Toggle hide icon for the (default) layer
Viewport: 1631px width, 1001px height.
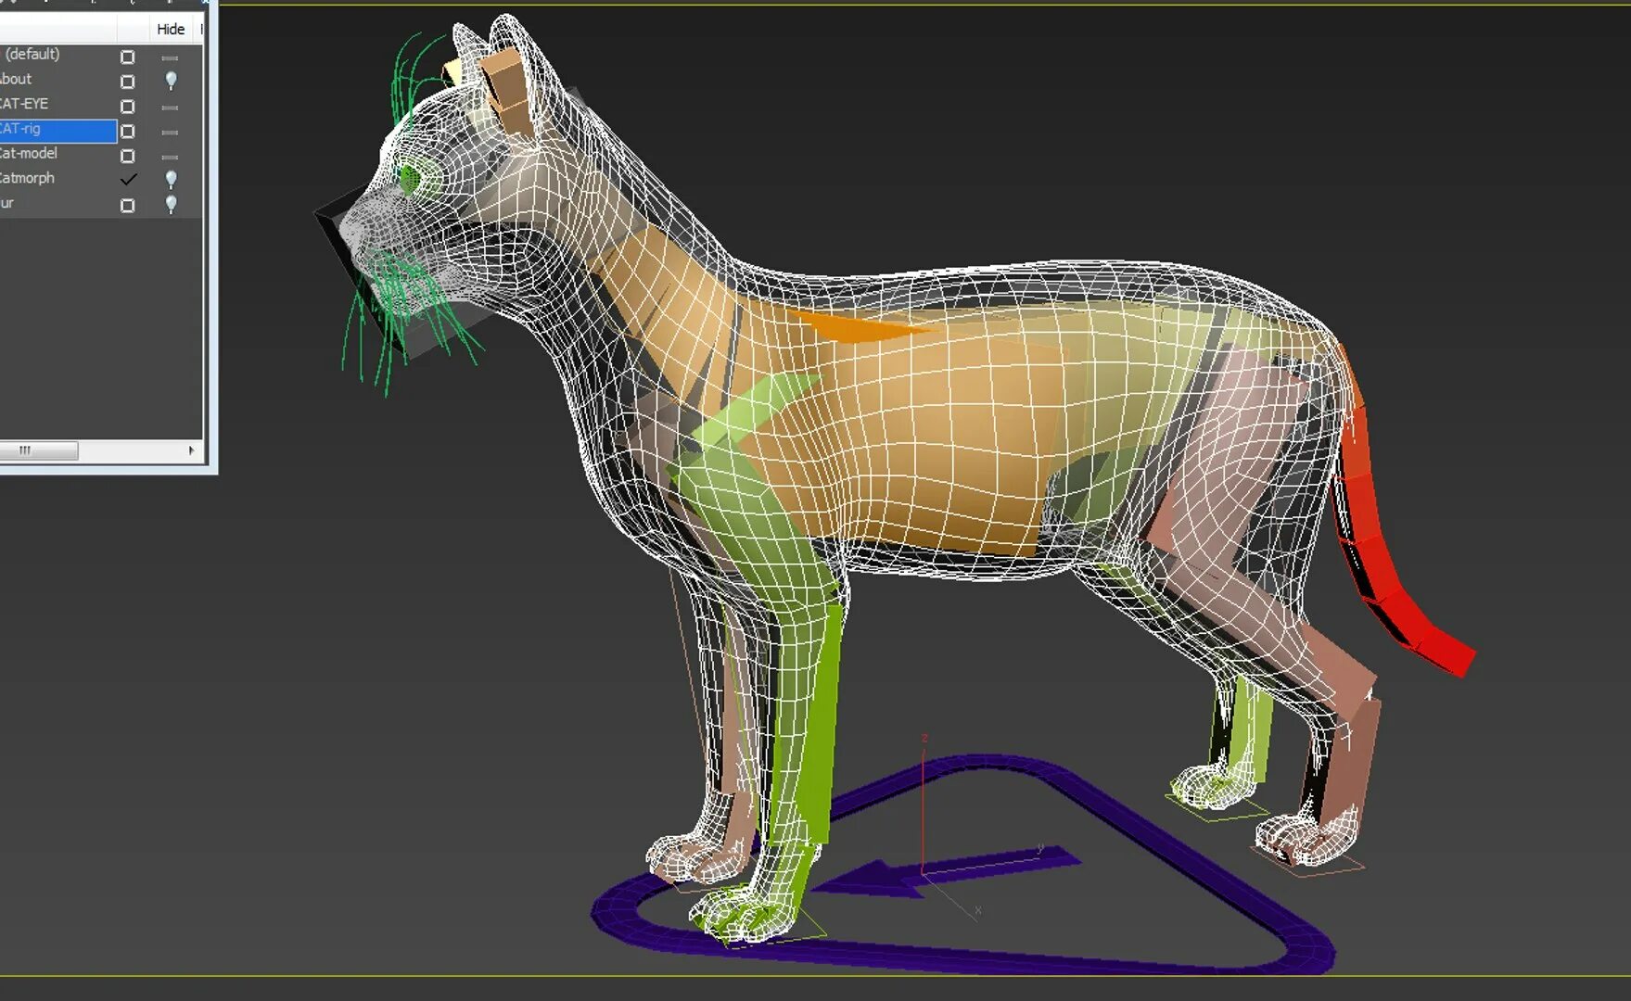pyautogui.click(x=170, y=57)
